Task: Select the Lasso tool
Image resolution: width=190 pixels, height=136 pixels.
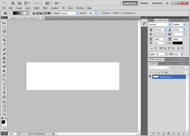Action: (4, 31)
